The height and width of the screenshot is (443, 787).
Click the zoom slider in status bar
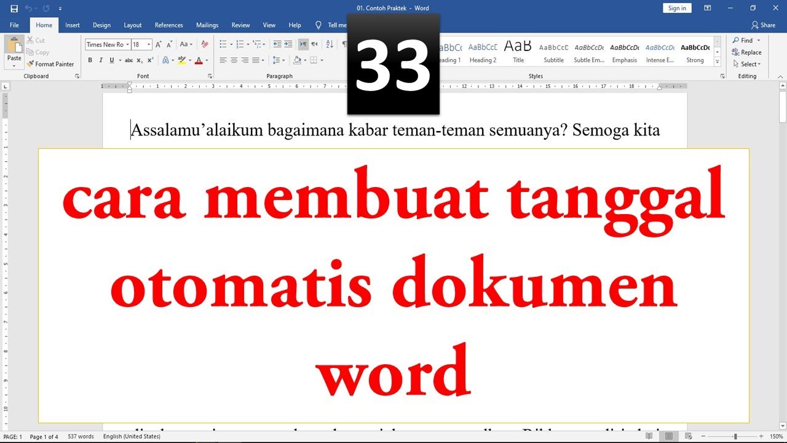coord(735,437)
